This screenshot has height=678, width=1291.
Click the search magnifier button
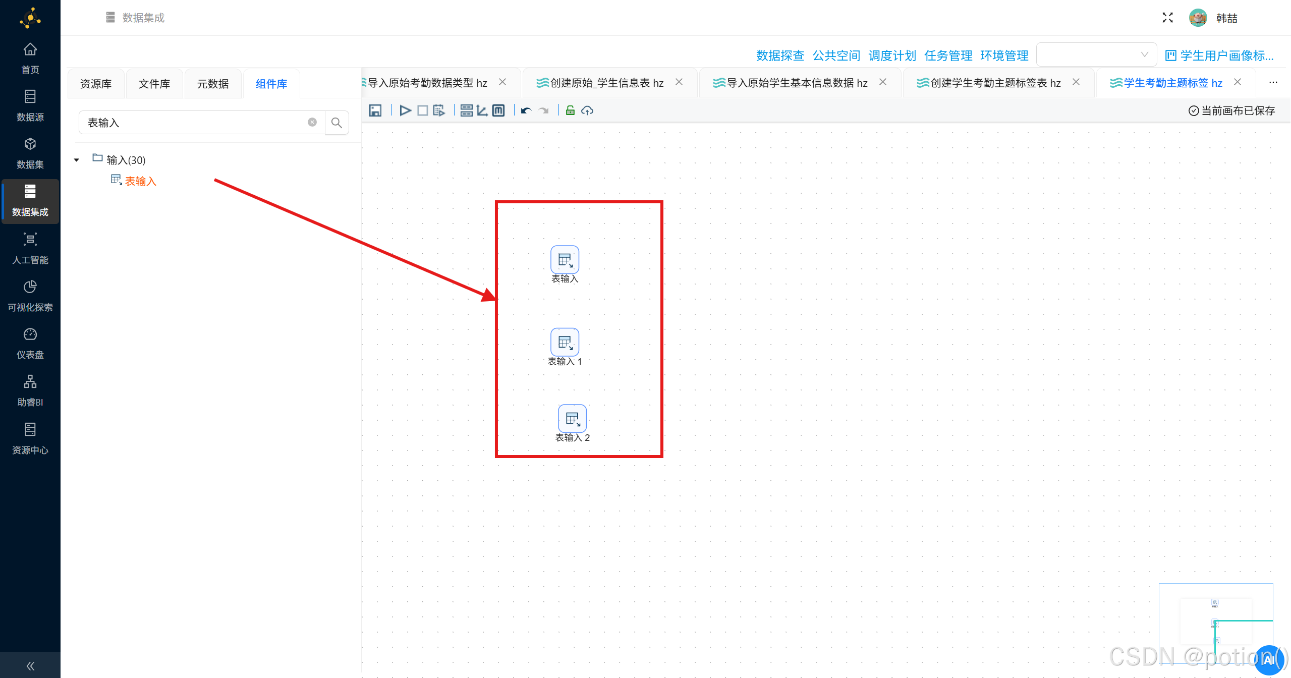[x=336, y=123]
